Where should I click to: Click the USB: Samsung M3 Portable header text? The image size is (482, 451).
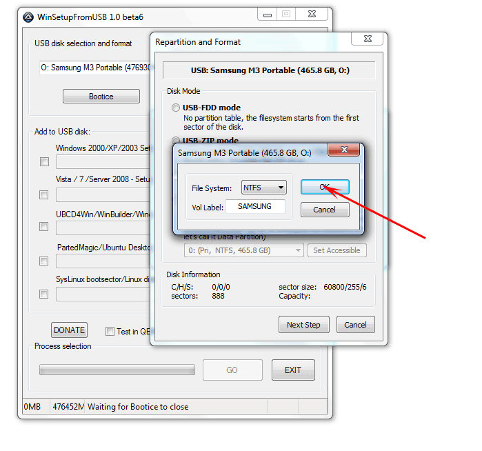pos(270,70)
